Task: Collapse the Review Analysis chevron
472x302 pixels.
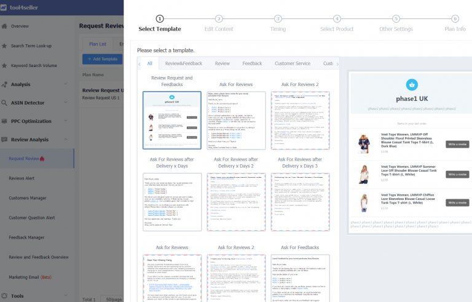Action: 66,139
